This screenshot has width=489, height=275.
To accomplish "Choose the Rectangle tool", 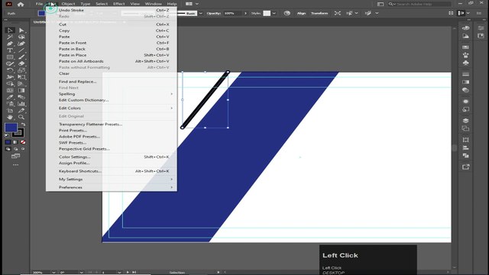I will [x=10, y=57].
